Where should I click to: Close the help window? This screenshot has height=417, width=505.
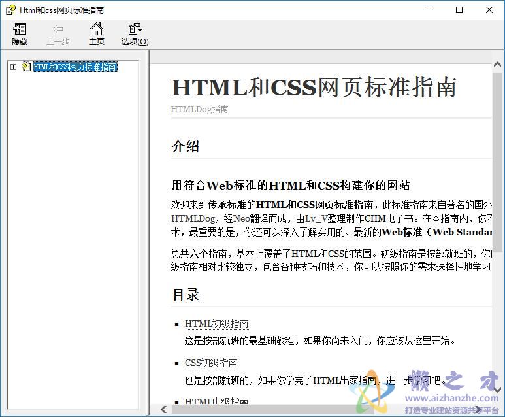(489, 10)
